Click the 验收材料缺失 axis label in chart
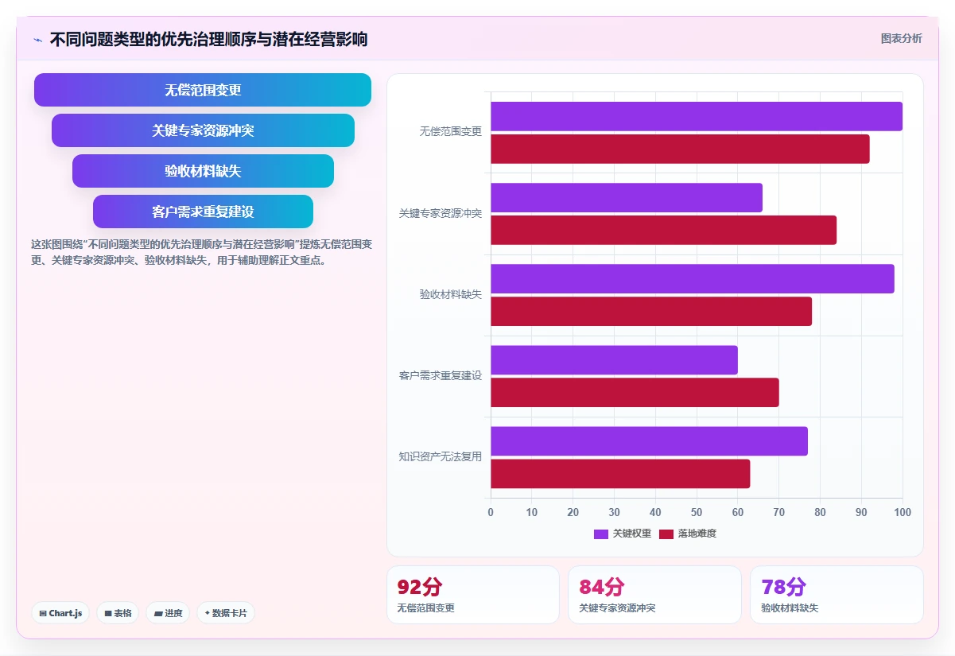955x656 pixels. (x=451, y=295)
